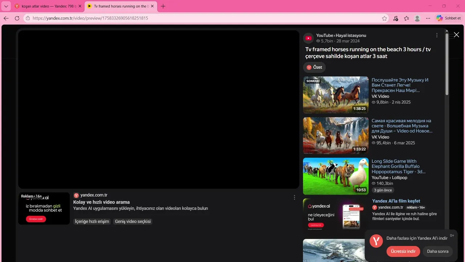Switch to the koşan atlar video Yandex tab
465x262 pixels.
(47, 6)
